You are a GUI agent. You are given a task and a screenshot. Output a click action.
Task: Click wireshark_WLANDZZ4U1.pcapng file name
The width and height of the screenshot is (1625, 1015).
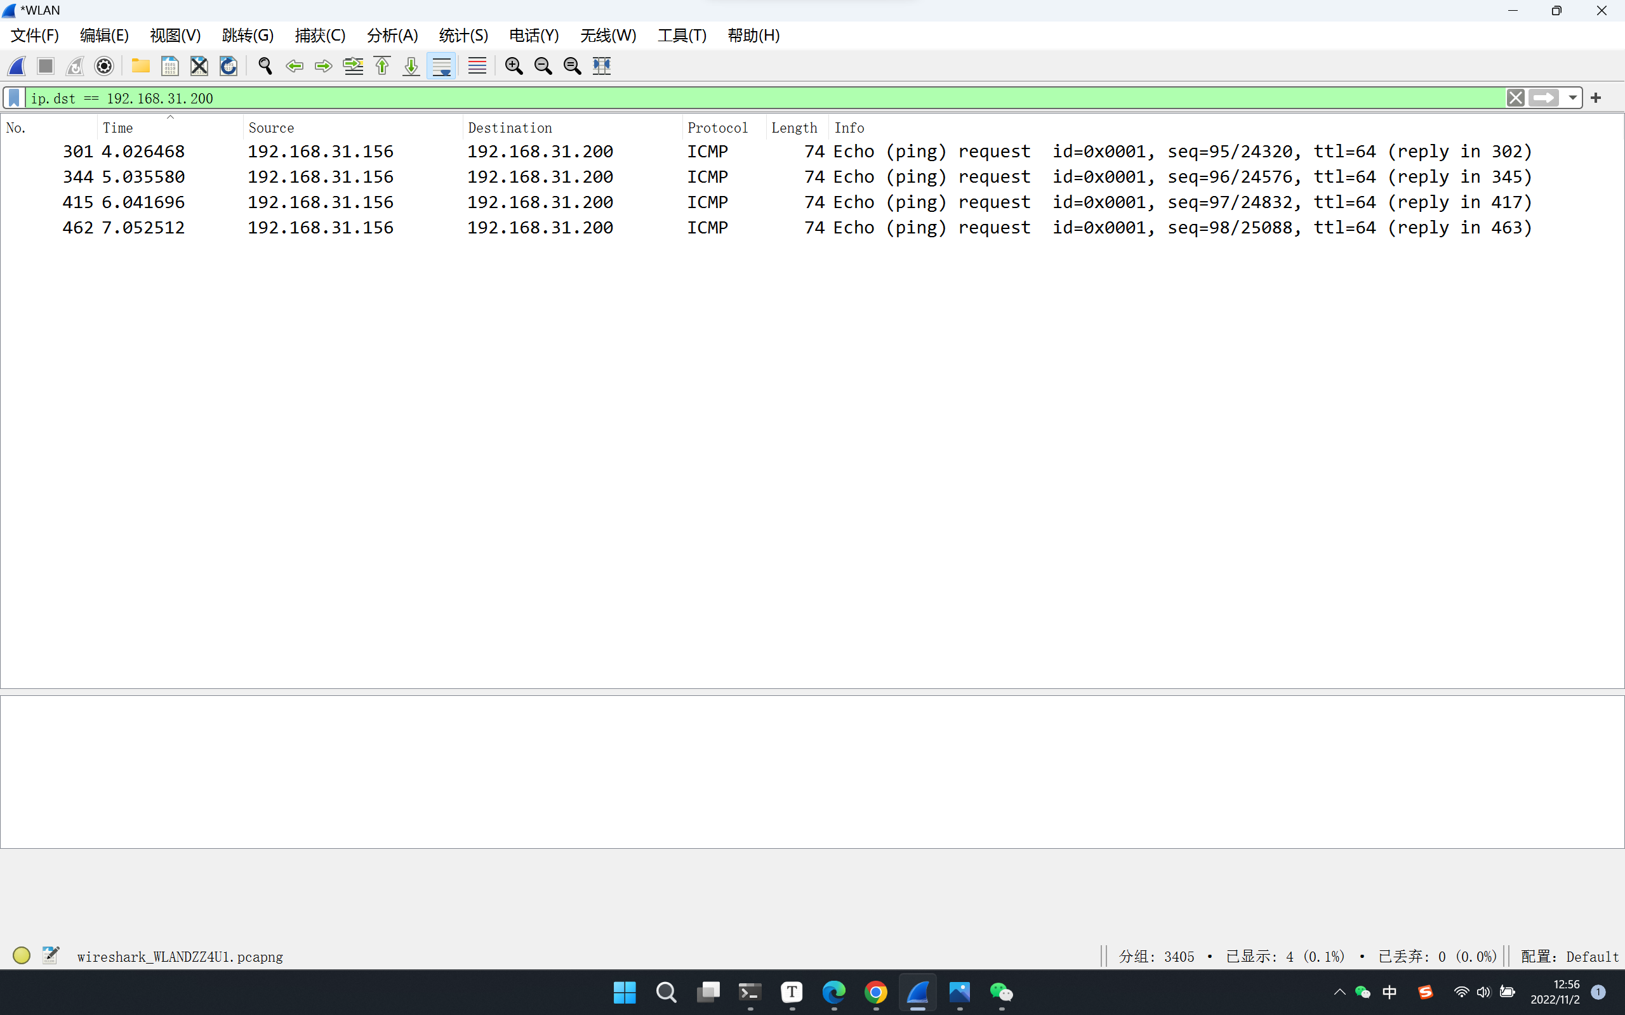(180, 957)
